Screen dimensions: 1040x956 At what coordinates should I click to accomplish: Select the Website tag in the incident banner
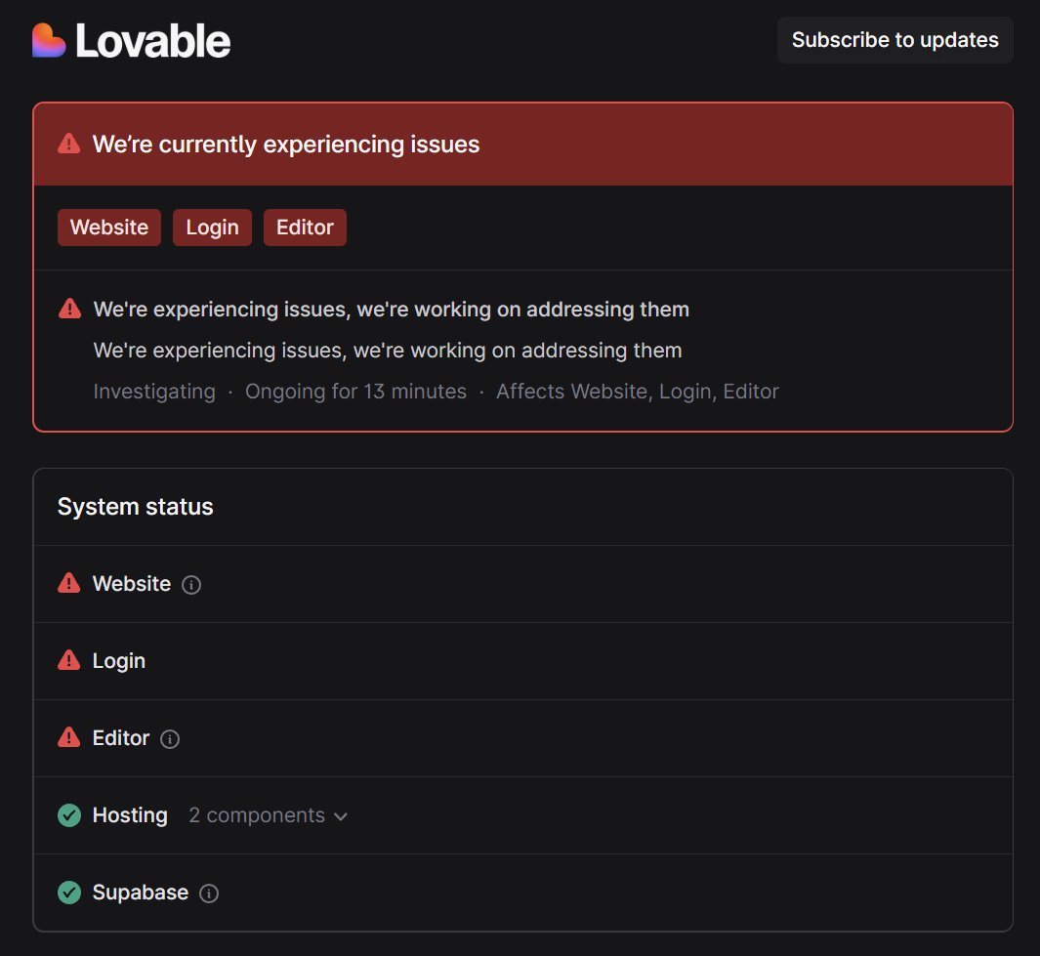point(109,228)
